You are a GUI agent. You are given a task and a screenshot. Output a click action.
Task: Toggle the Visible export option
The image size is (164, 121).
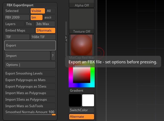pos(38,11)
